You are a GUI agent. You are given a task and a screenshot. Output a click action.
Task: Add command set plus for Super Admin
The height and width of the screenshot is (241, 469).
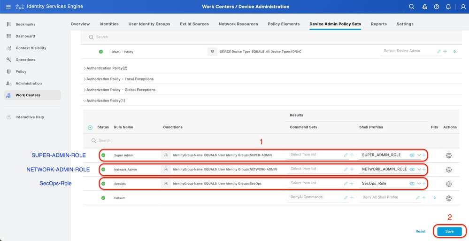(352, 155)
